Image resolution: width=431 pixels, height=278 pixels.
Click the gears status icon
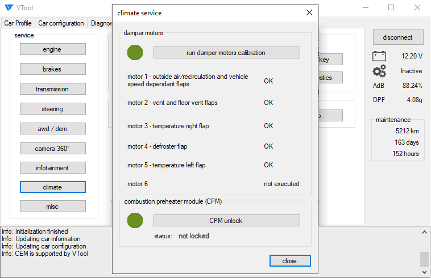(379, 71)
